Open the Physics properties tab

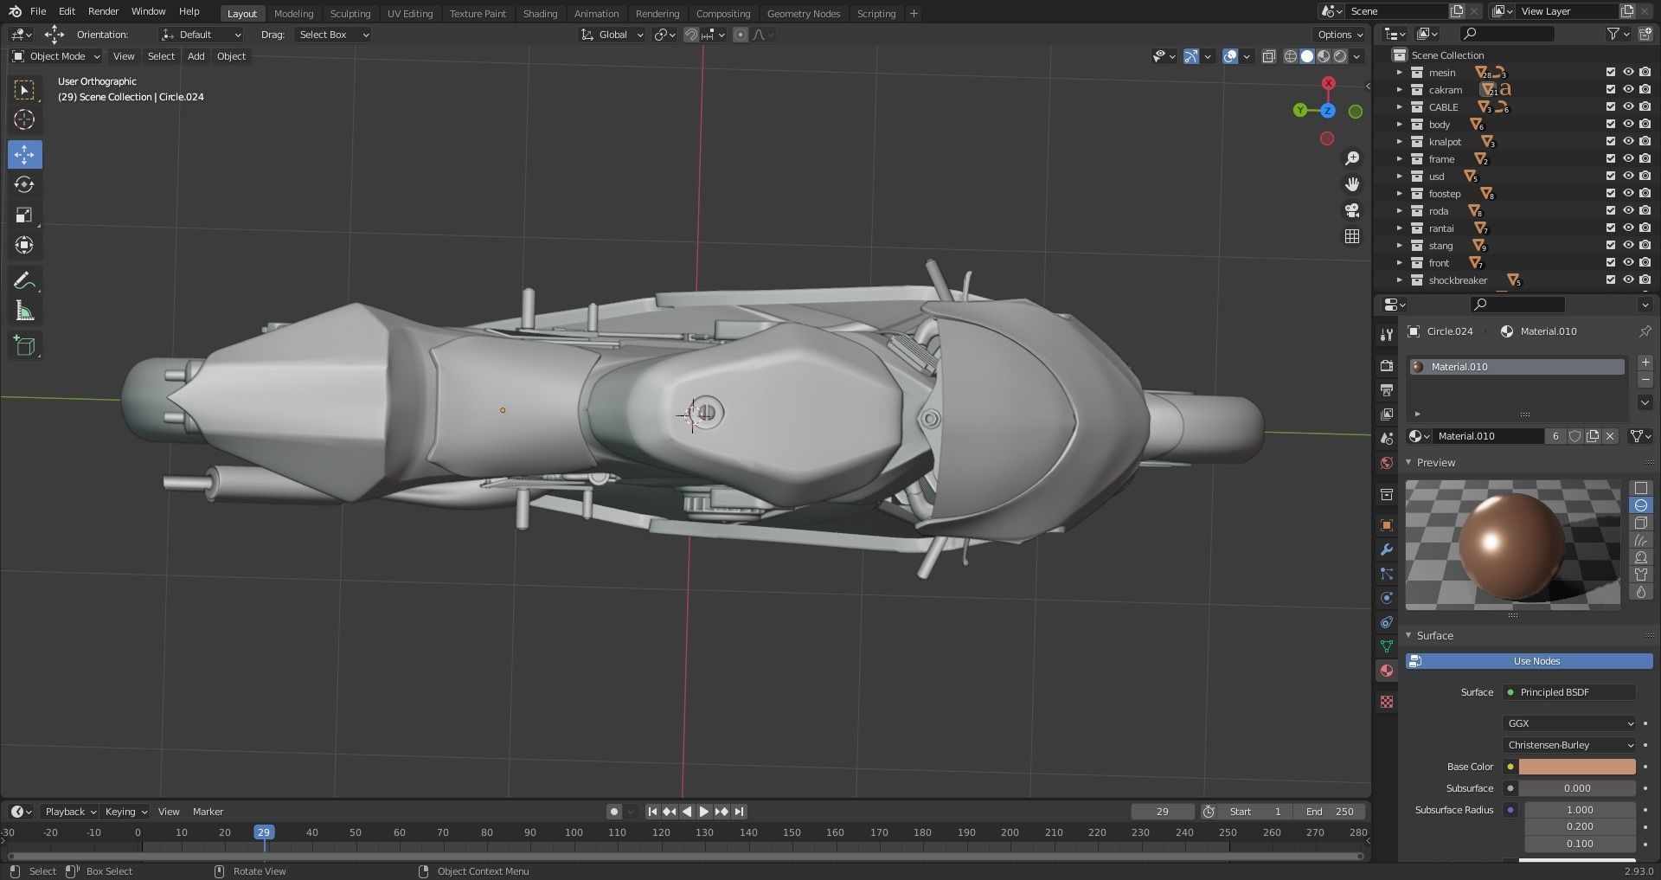pyautogui.click(x=1387, y=598)
